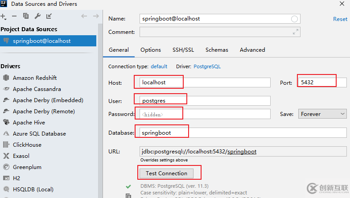
Task: Click Azure SQL Database triangle icon
Action: (x=6, y=133)
